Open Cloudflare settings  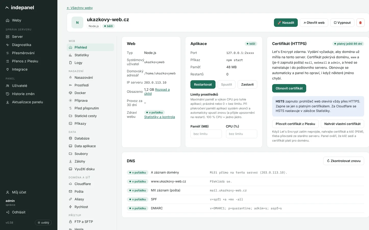point(90,184)
